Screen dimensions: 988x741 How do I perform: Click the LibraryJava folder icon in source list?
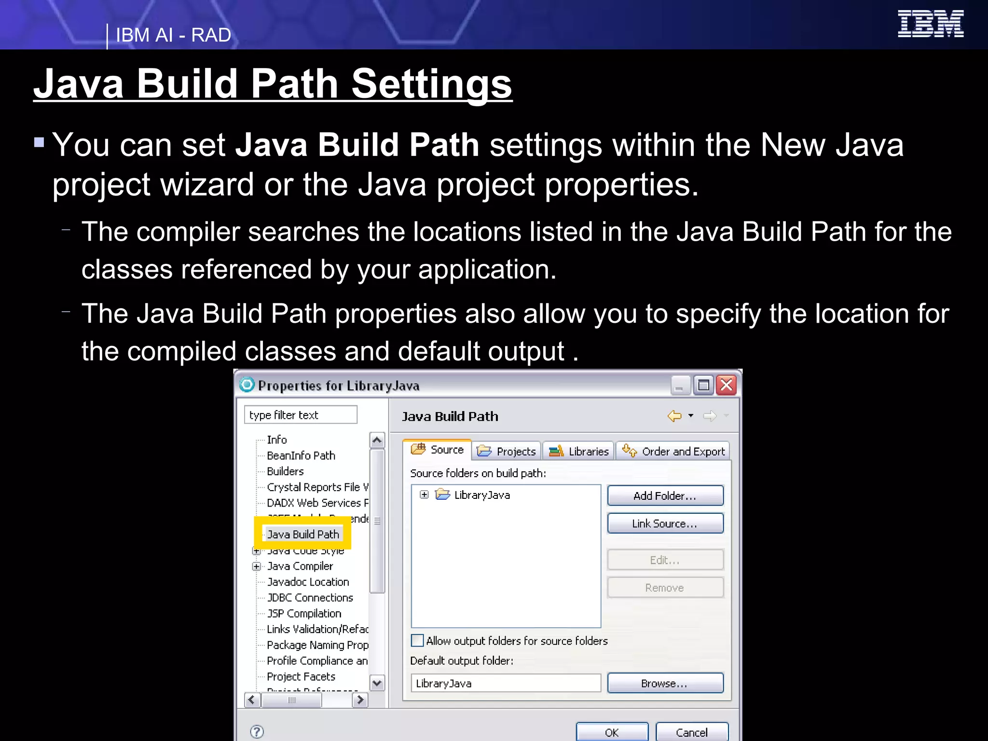(442, 494)
